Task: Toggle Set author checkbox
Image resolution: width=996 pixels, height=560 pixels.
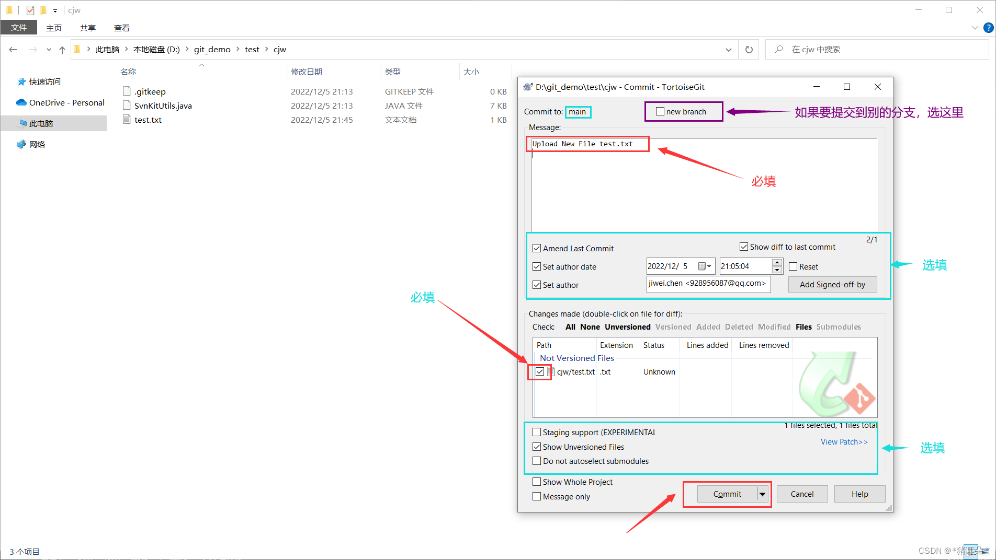Action: pyautogui.click(x=537, y=285)
